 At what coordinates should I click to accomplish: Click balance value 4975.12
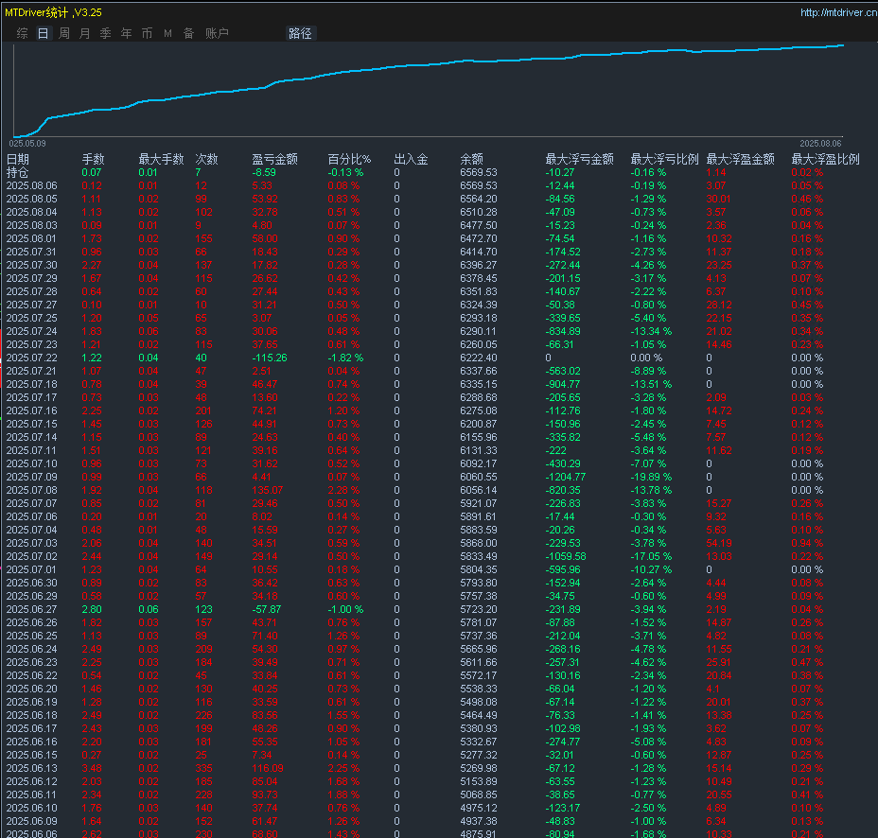point(479,808)
